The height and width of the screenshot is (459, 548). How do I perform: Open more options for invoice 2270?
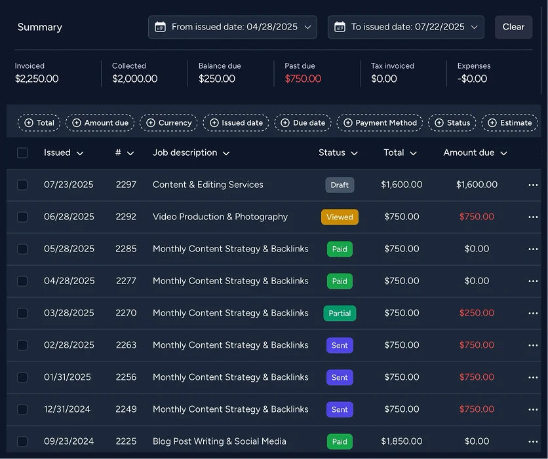click(x=533, y=314)
